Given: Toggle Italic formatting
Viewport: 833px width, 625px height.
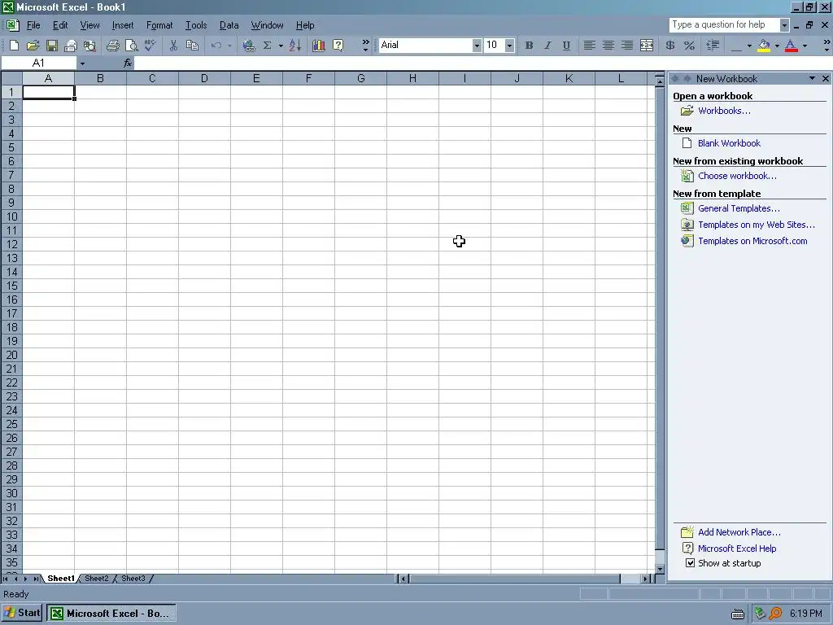Looking at the screenshot, I should [x=547, y=46].
